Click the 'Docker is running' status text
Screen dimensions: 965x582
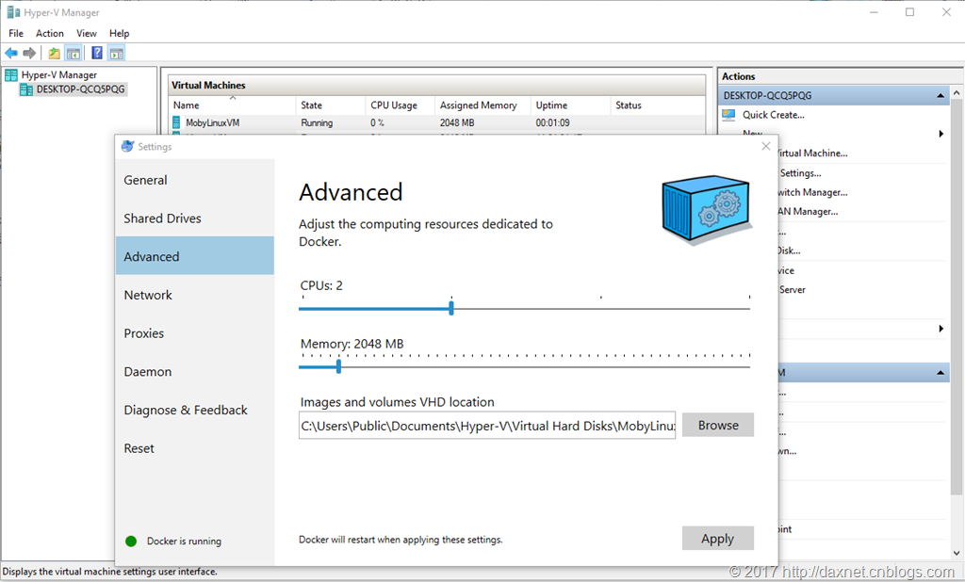click(x=184, y=542)
